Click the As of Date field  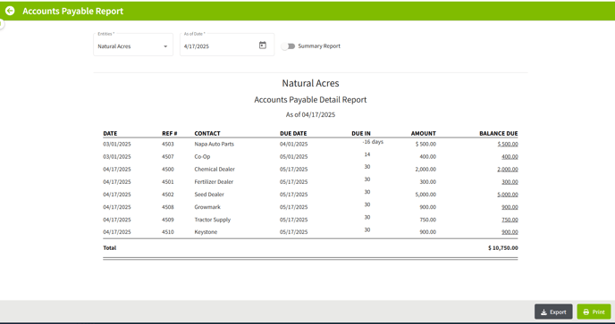227,45
